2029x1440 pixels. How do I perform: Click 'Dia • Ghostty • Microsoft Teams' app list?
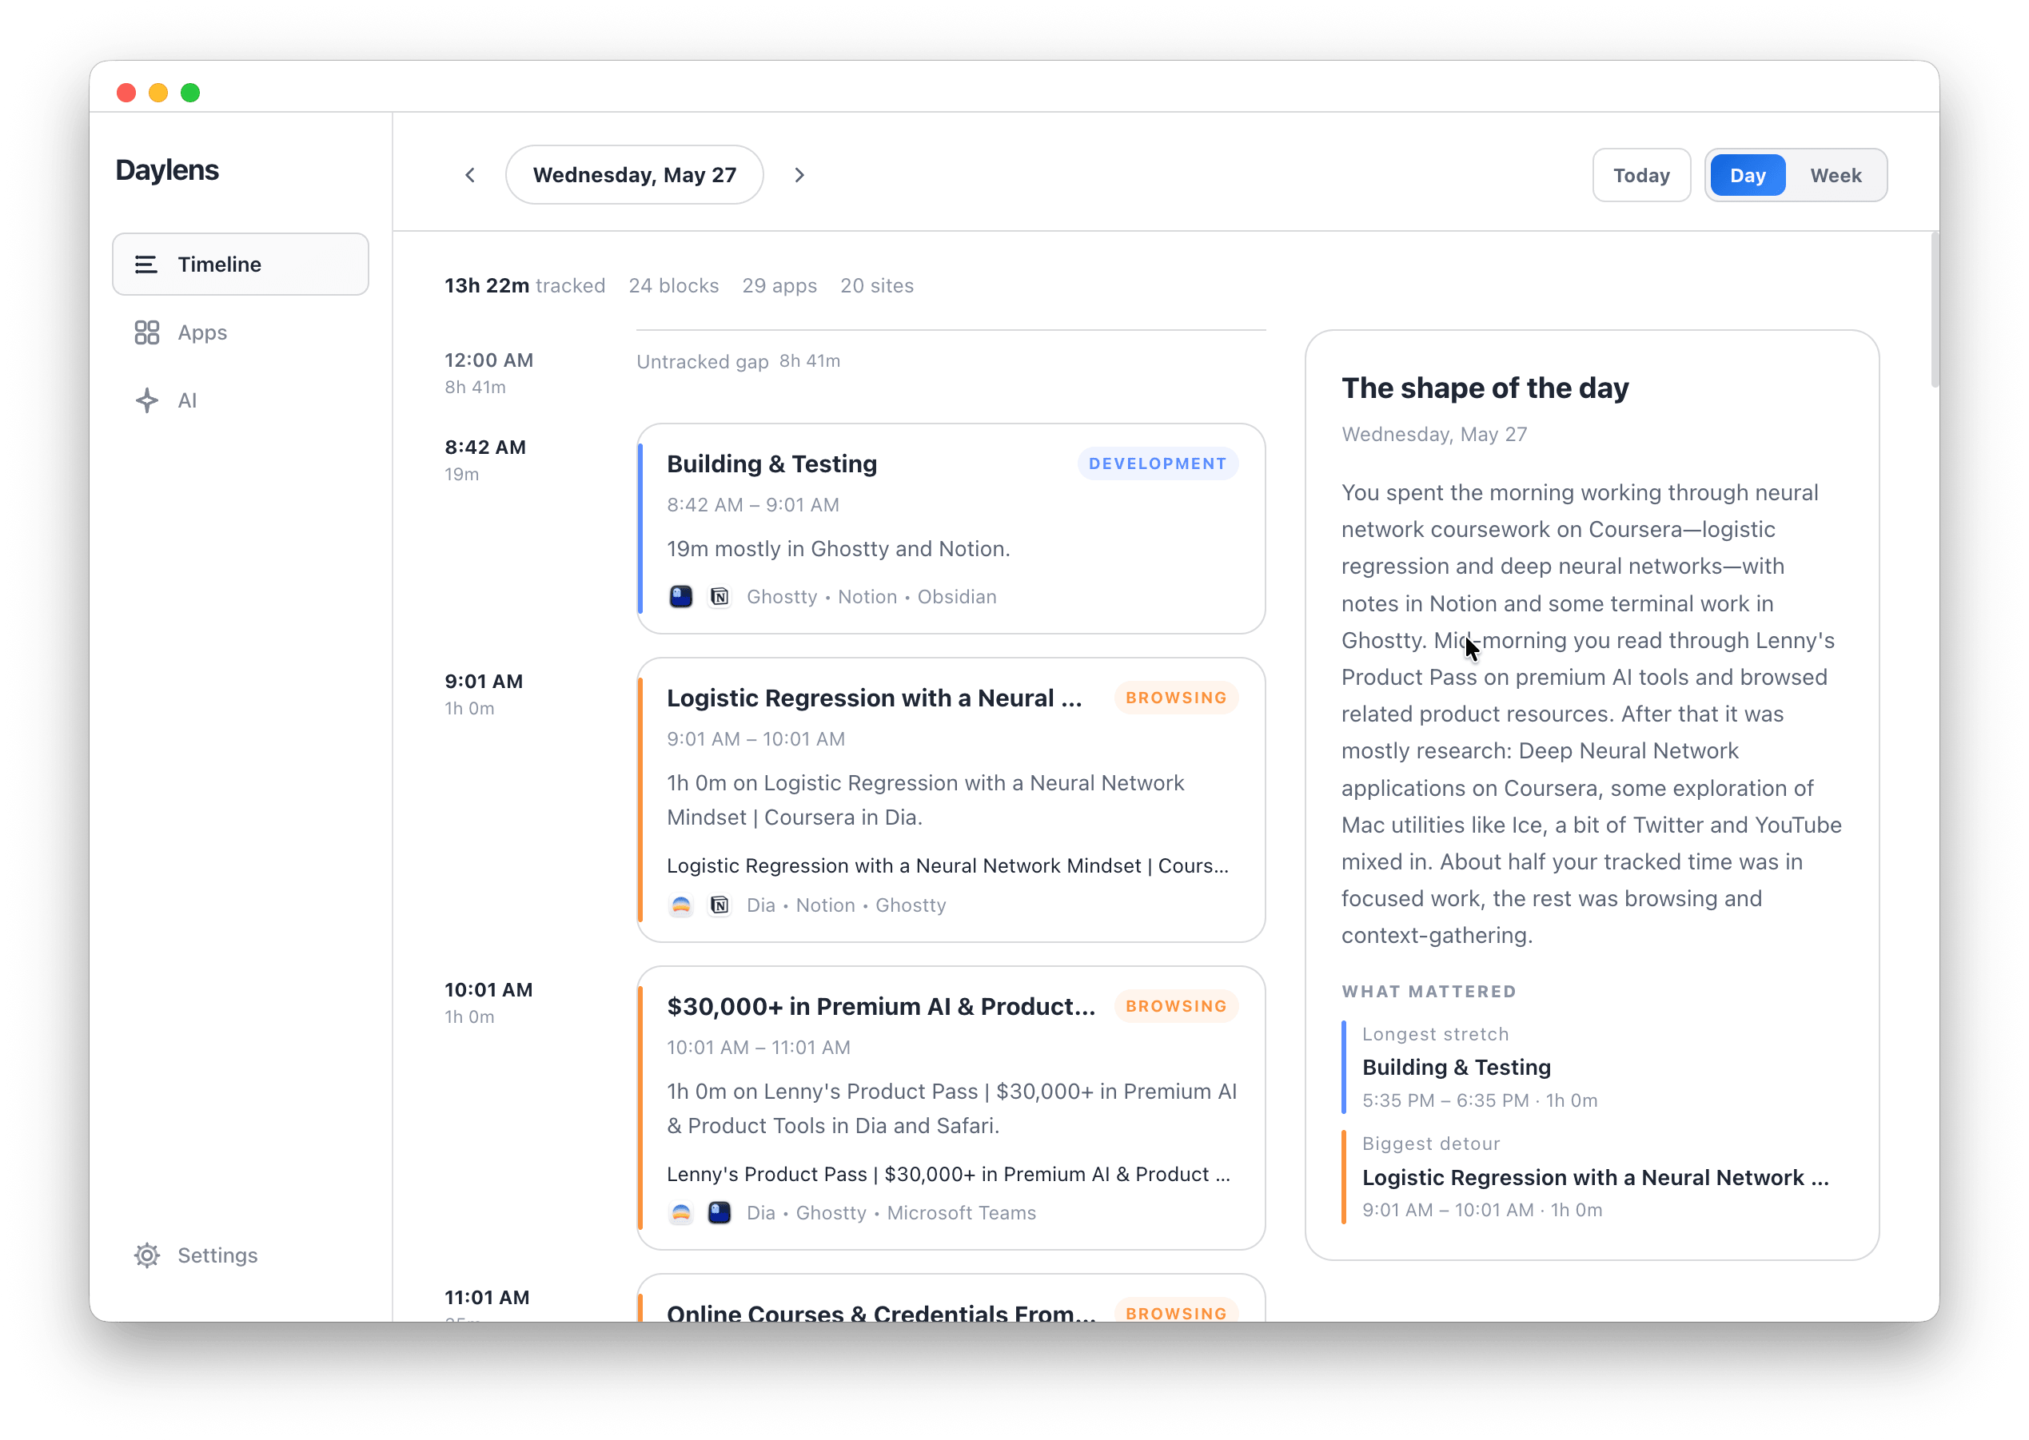(891, 1213)
